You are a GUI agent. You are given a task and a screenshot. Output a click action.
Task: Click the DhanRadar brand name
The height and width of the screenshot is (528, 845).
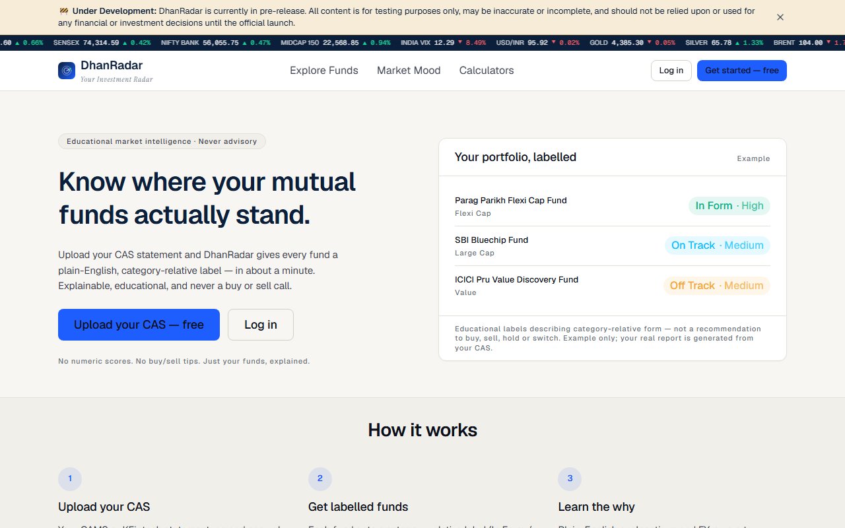(x=112, y=65)
